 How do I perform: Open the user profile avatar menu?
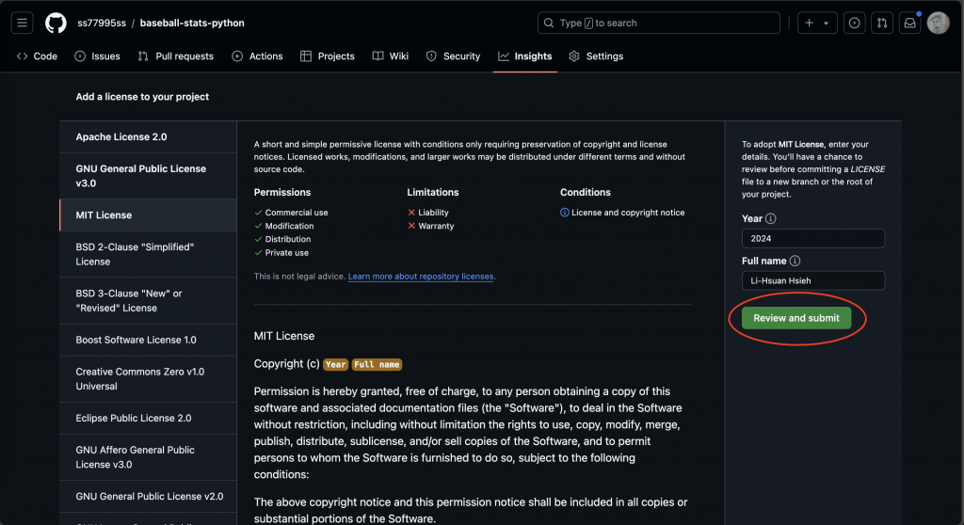pos(939,24)
